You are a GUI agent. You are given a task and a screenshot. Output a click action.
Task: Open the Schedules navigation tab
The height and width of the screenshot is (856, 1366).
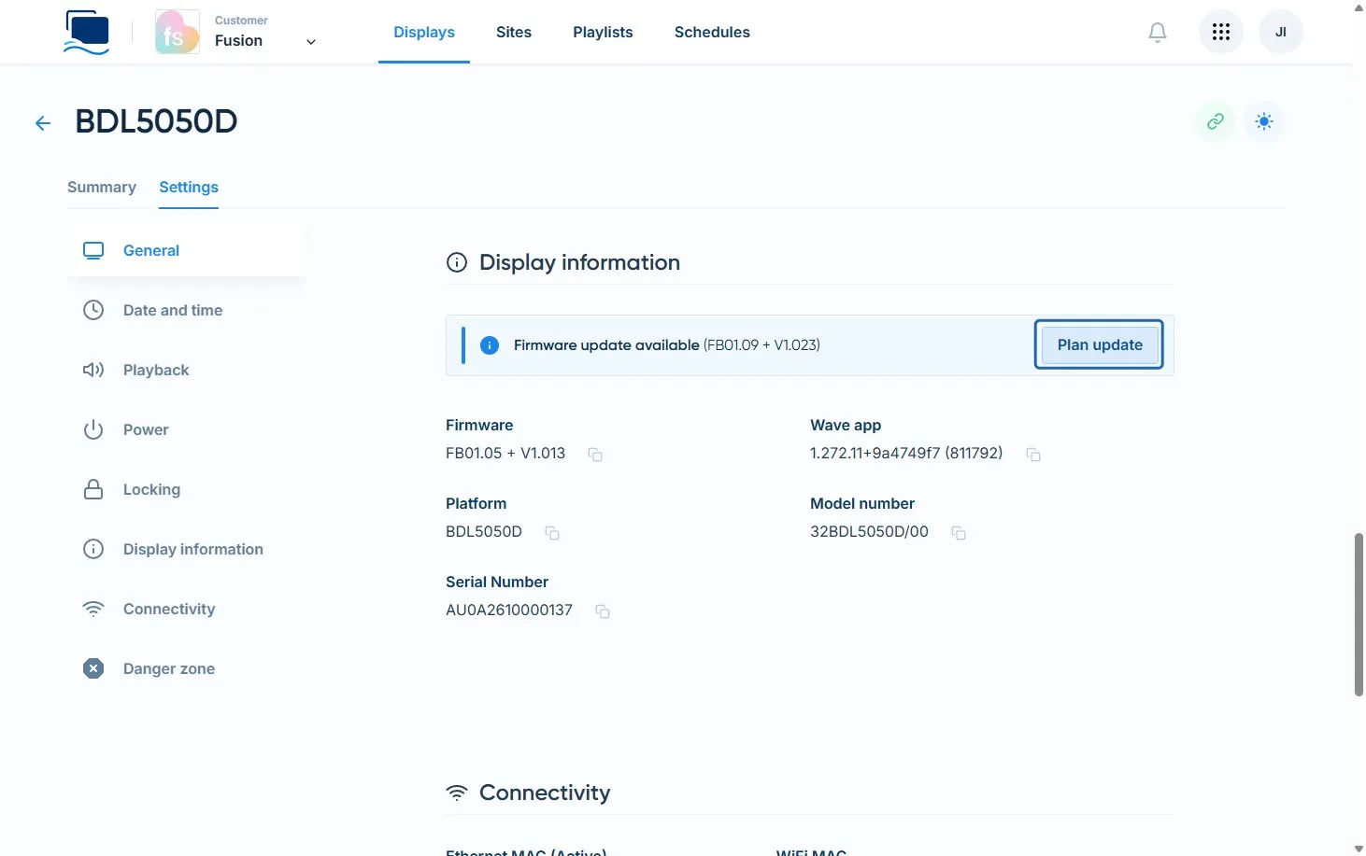click(712, 33)
